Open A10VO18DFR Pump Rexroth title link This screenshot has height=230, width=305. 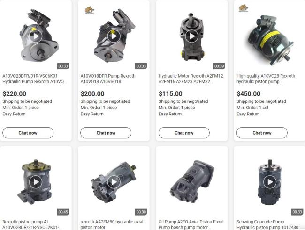[108, 79]
